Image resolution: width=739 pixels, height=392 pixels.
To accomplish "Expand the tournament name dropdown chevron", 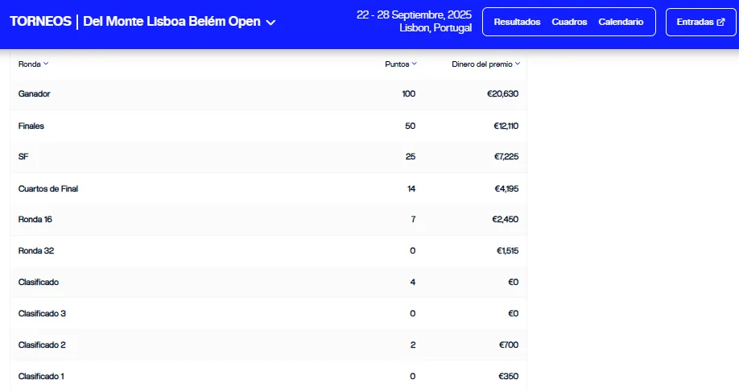I will point(270,23).
